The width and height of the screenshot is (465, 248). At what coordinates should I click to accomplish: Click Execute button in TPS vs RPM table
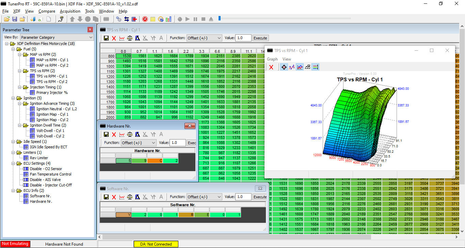coord(260,38)
